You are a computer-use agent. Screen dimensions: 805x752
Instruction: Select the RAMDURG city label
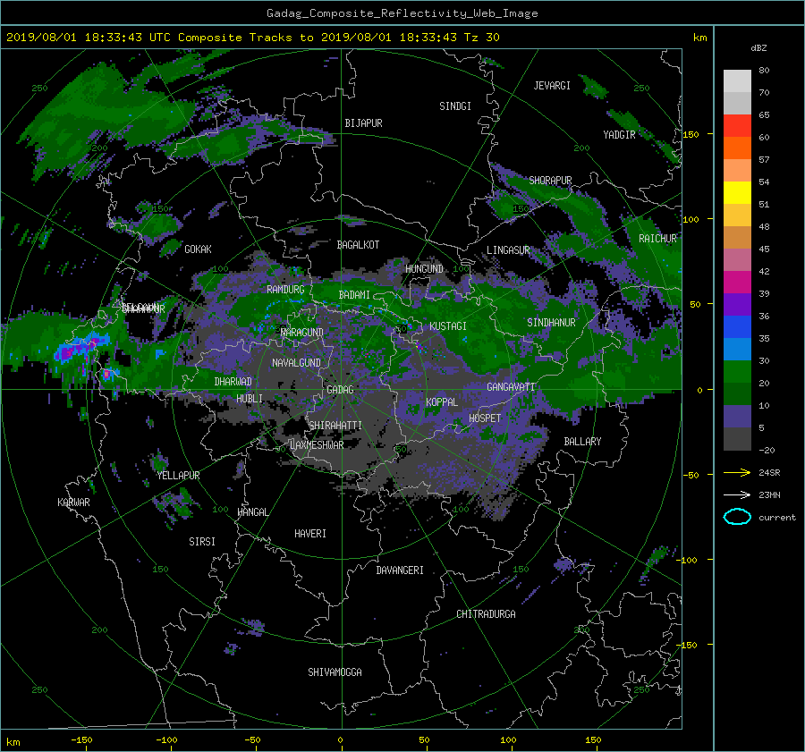(285, 290)
